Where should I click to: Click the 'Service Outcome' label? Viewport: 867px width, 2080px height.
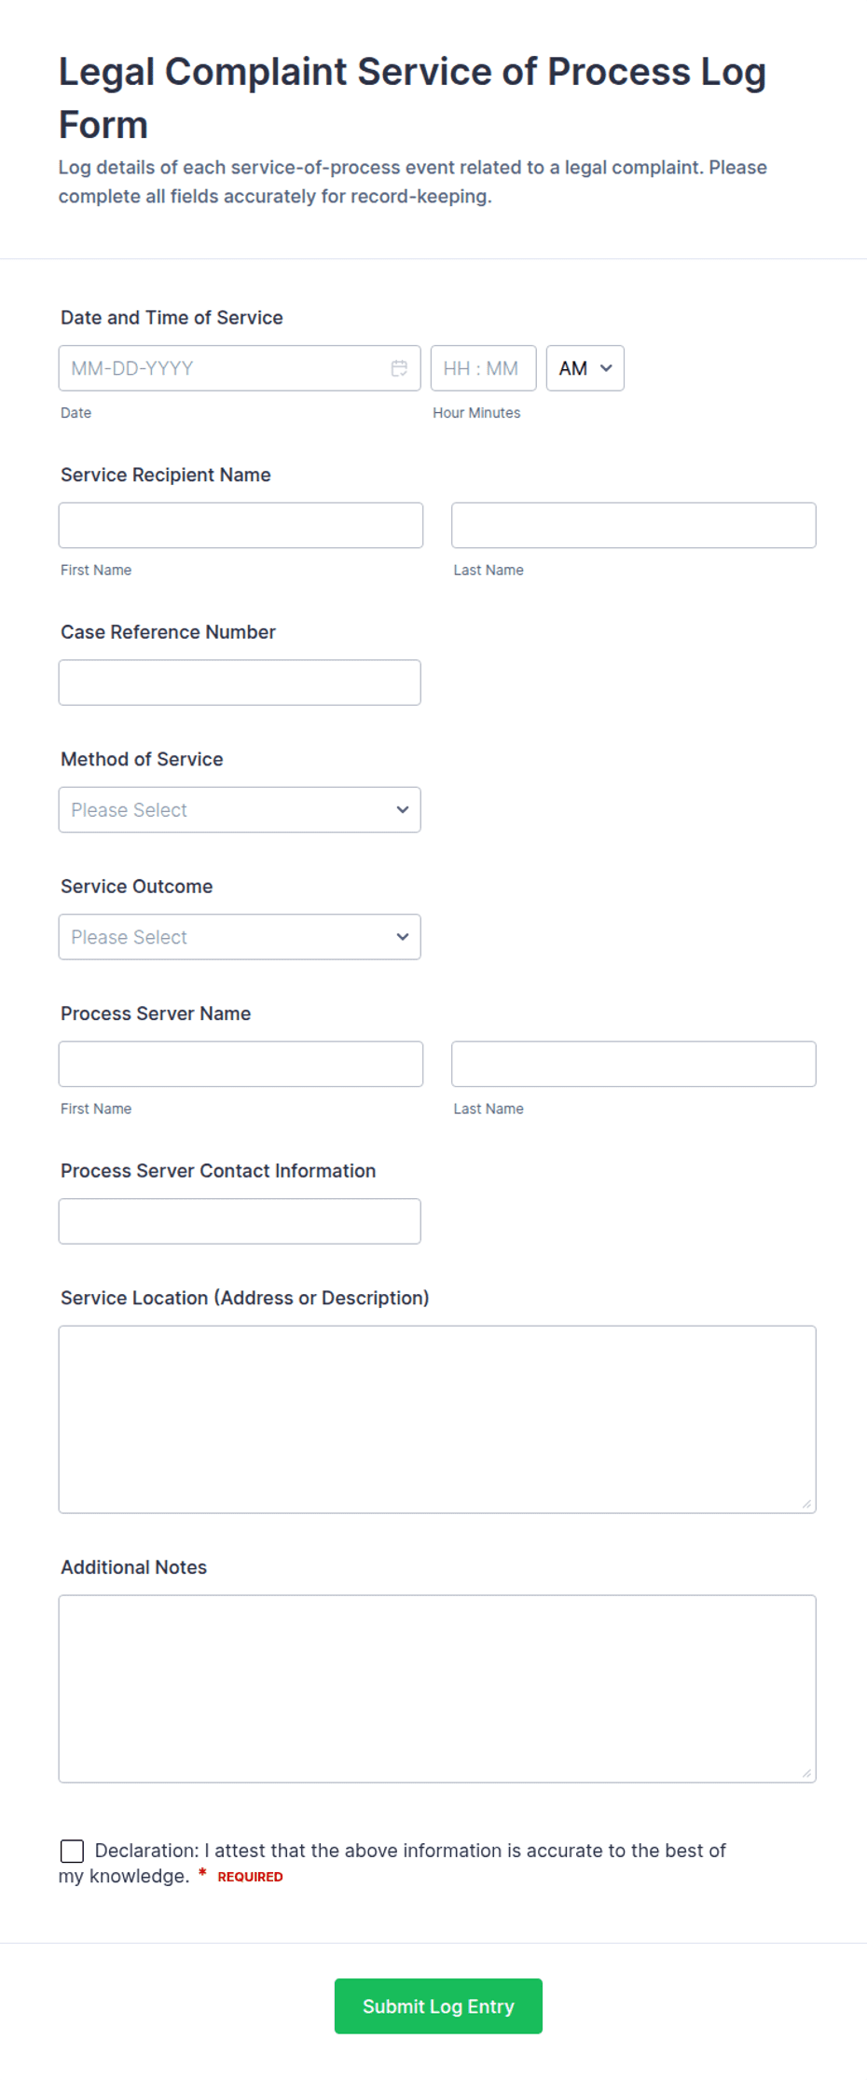[137, 887]
